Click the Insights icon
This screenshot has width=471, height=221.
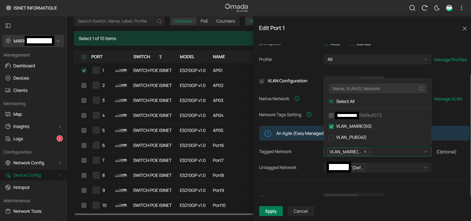pos(8,127)
